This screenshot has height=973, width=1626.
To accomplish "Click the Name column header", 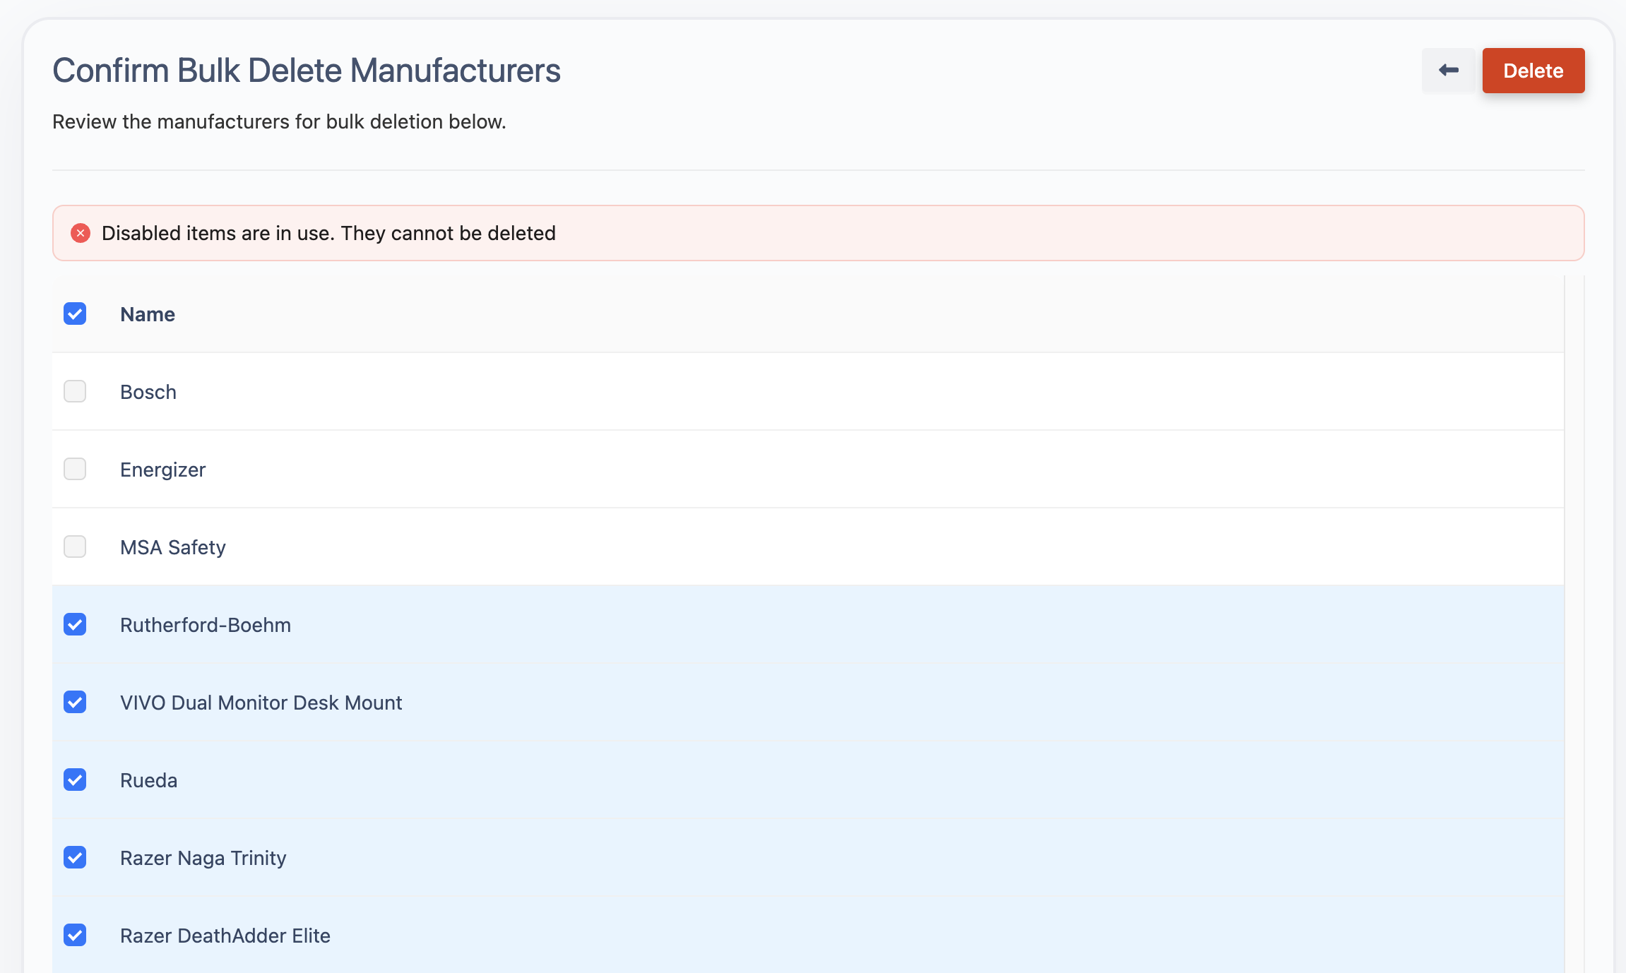I will [x=148, y=314].
